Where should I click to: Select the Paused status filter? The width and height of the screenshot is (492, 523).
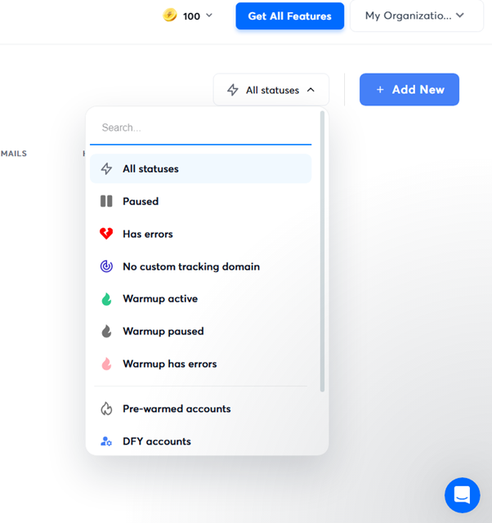tap(200, 202)
